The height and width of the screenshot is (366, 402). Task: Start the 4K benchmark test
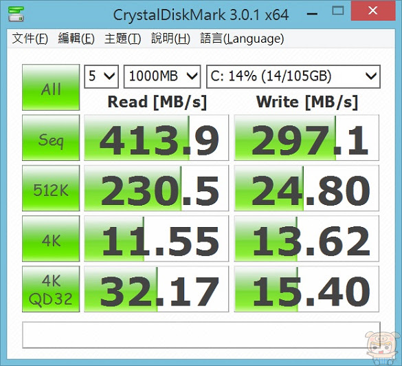[x=51, y=239]
